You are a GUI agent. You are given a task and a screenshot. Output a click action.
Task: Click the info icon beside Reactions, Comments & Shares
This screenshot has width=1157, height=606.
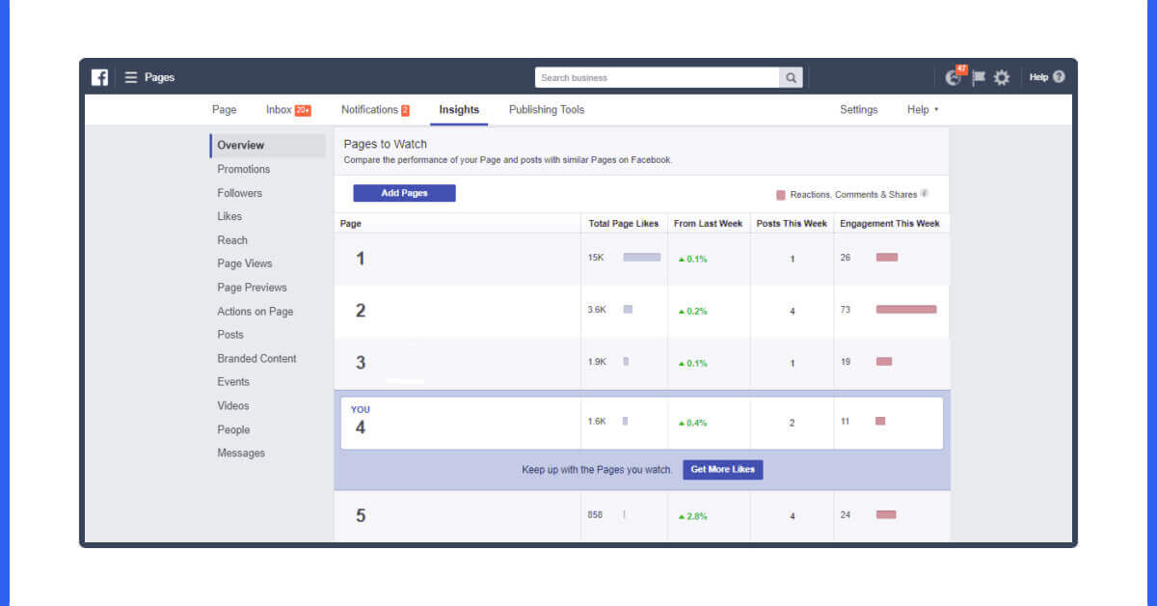pos(925,194)
